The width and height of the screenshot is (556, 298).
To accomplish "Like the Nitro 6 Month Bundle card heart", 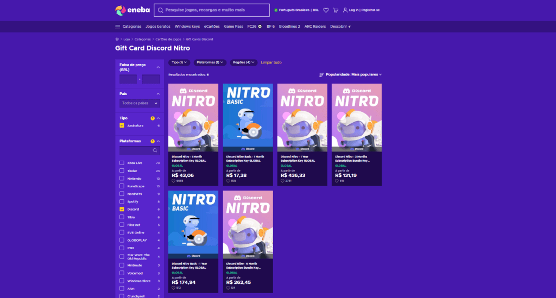I will 228,288.
